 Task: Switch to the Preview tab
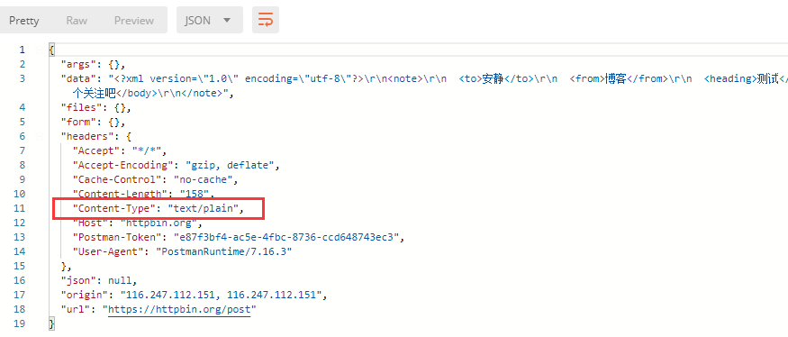click(x=133, y=21)
